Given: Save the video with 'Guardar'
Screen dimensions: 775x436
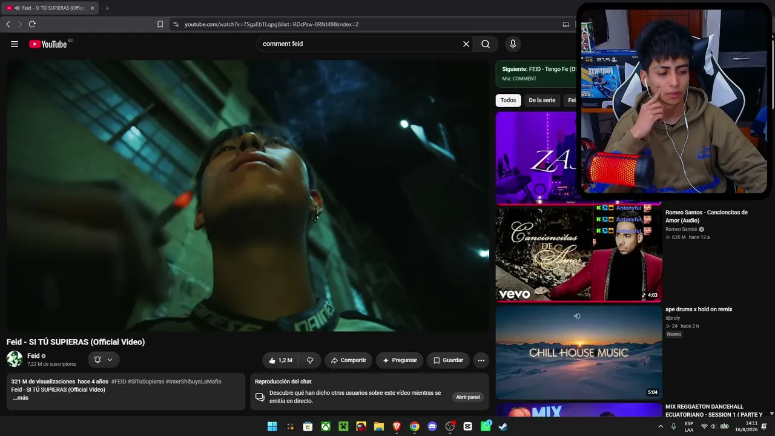Looking at the screenshot, I should click(x=448, y=360).
